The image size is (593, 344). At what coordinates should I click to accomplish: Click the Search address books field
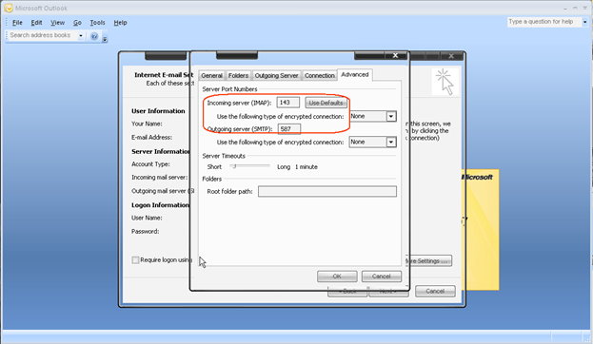[x=43, y=35]
